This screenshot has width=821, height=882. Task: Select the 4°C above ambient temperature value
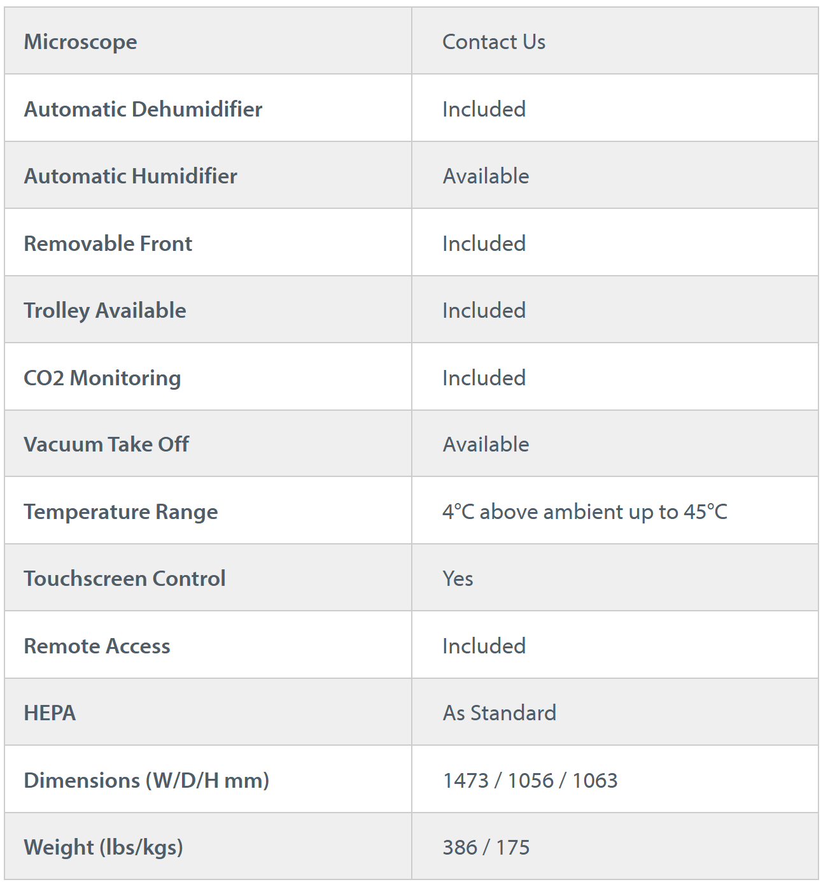tap(584, 512)
